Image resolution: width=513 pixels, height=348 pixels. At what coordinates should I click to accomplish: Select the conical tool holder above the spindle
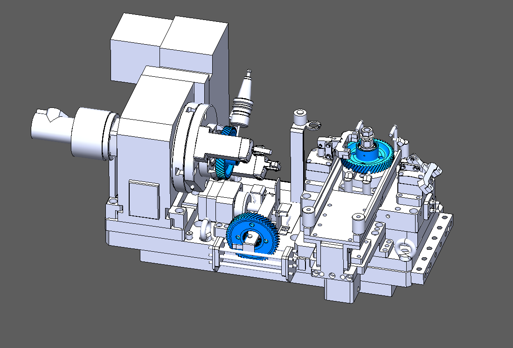[243, 98]
